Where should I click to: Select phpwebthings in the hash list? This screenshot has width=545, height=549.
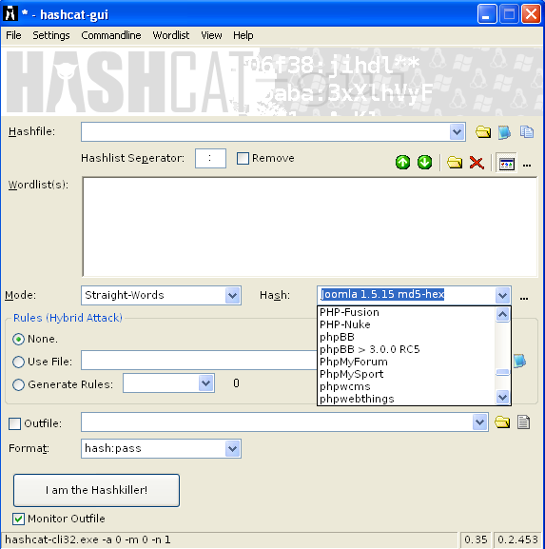357,399
